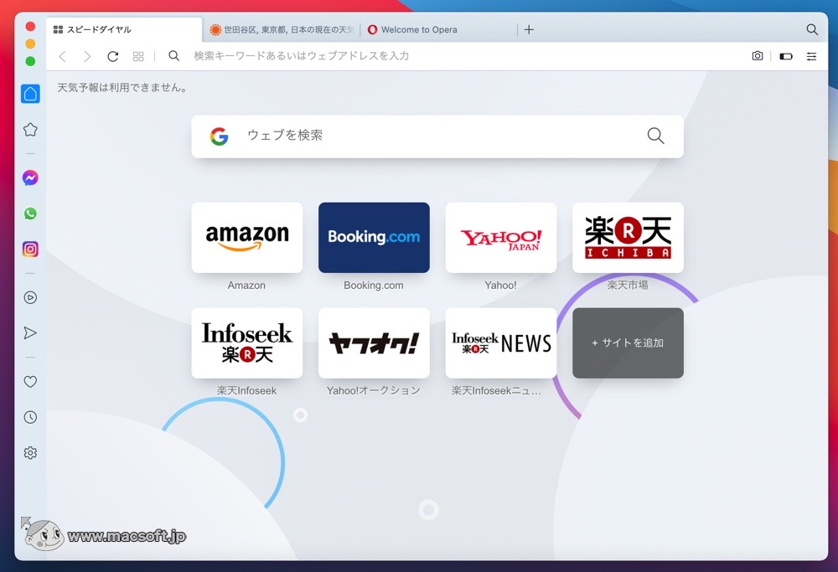Image resolution: width=838 pixels, height=572 pixels.
Task: Open the My Flow arrow icon
Action: coord(30,333)
